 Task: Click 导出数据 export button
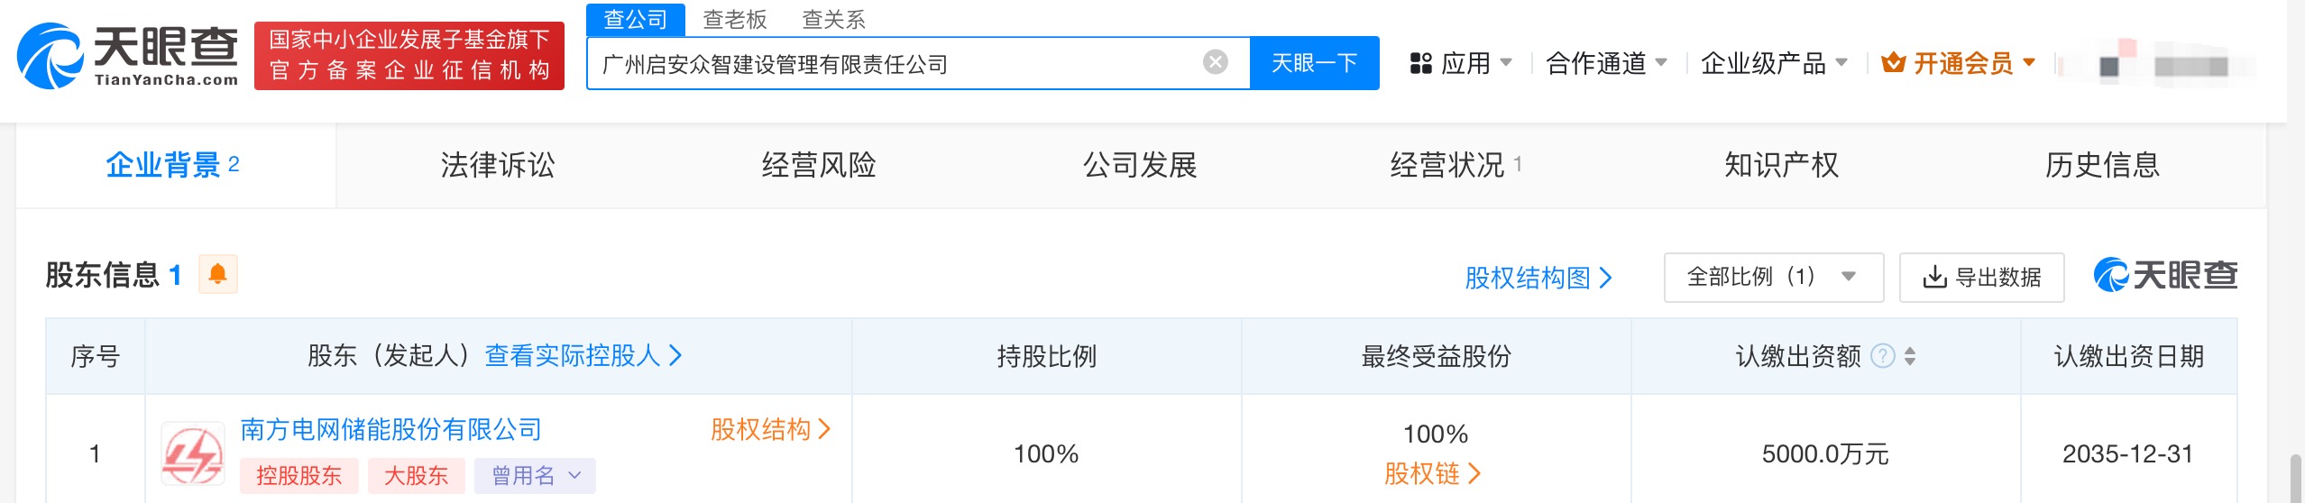1981,277
